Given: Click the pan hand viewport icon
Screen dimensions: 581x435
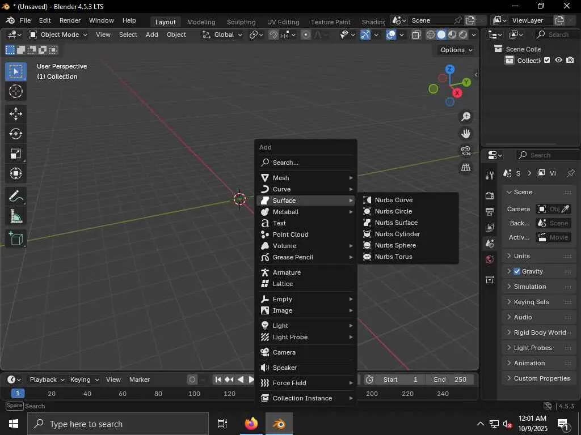Looking at the screenshot, I should tap(466, 134).
